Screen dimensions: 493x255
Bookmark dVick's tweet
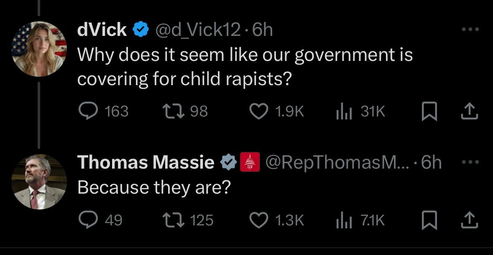pos(429,111)
